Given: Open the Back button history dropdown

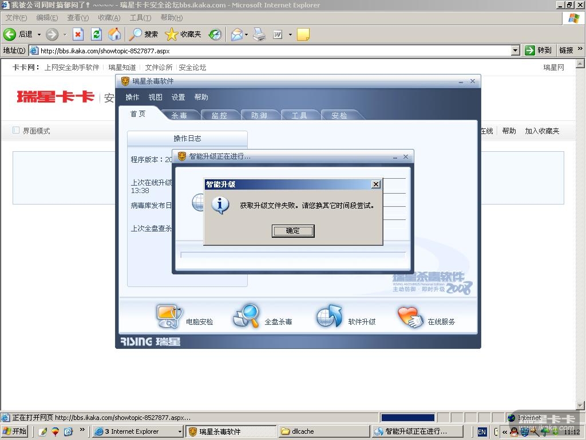Looking at the screenshot, I should pyautogui.click(x=39, y=34).
